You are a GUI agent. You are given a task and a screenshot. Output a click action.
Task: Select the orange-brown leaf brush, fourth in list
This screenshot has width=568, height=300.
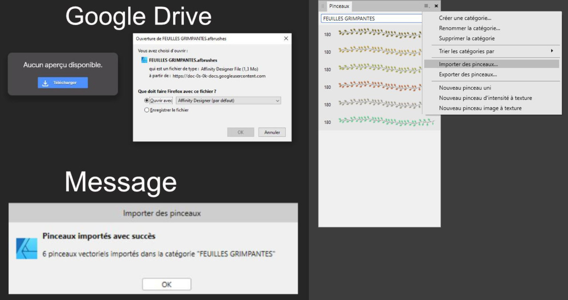pos(380,86)
